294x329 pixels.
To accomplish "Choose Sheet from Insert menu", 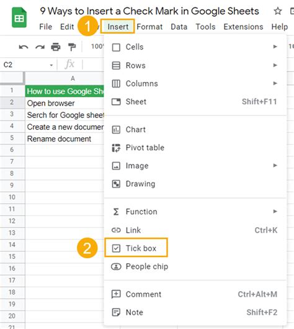I will pos(195,102).
